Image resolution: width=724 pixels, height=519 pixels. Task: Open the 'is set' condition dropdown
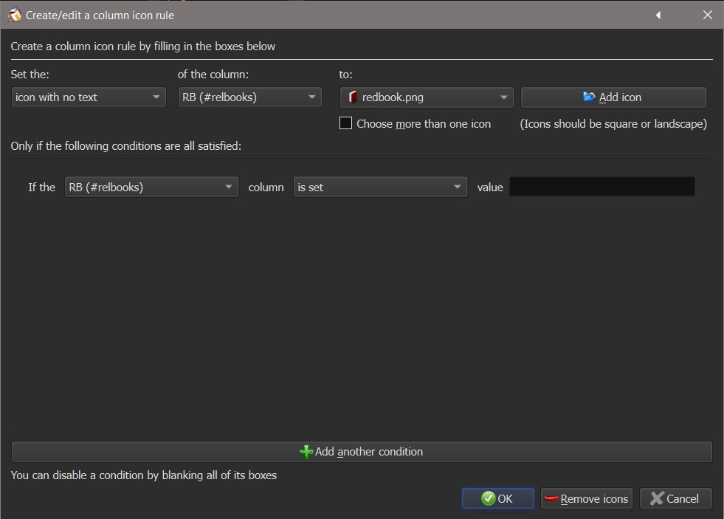click(x=380, y=187)
